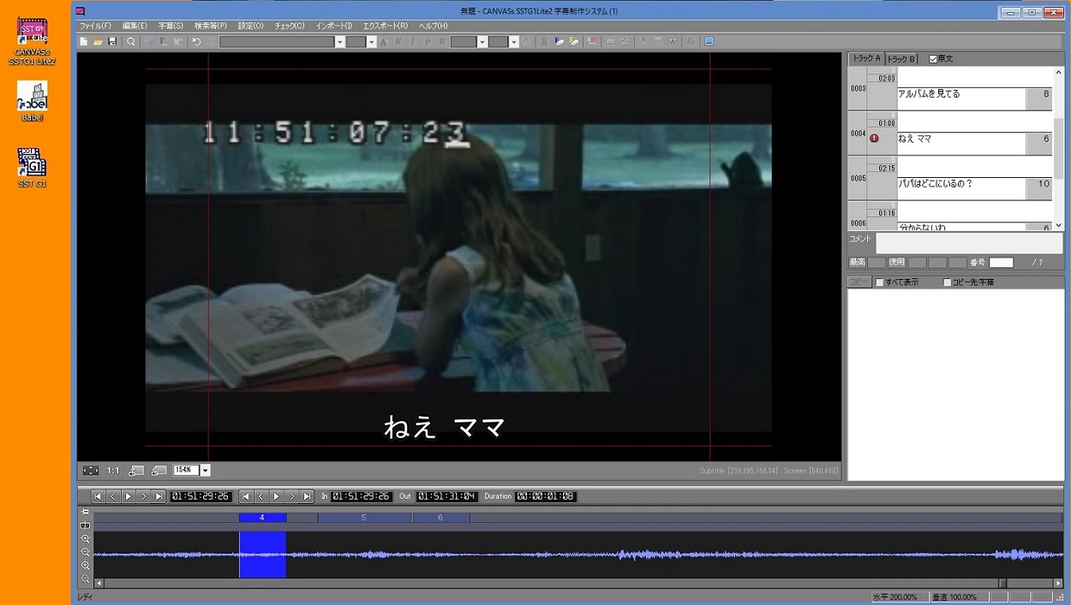Click the third magnifier icon beside the waveform

coord(85,566)
